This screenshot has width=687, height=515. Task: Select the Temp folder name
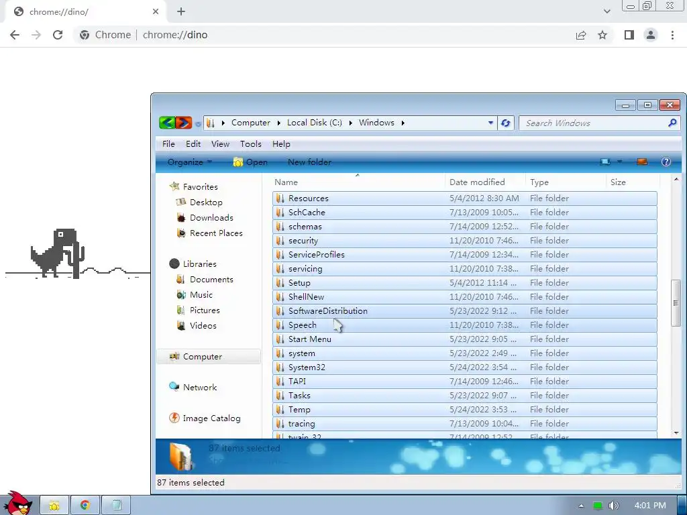(299, 410)
